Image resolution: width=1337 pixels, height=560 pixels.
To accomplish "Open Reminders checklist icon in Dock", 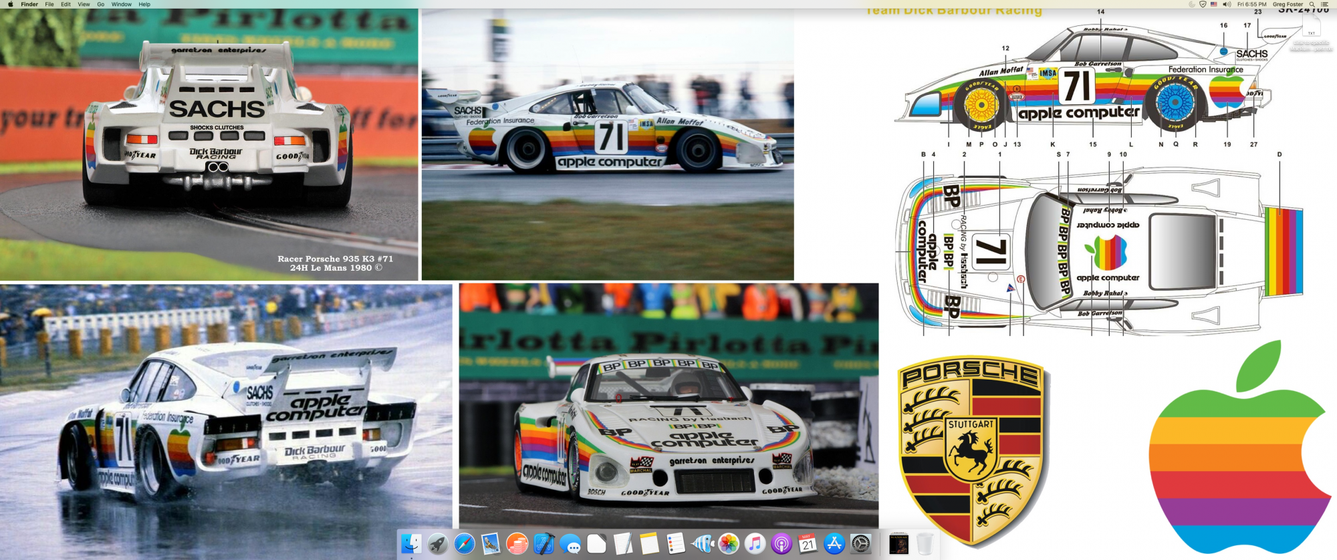I will (x=676, y=543).
